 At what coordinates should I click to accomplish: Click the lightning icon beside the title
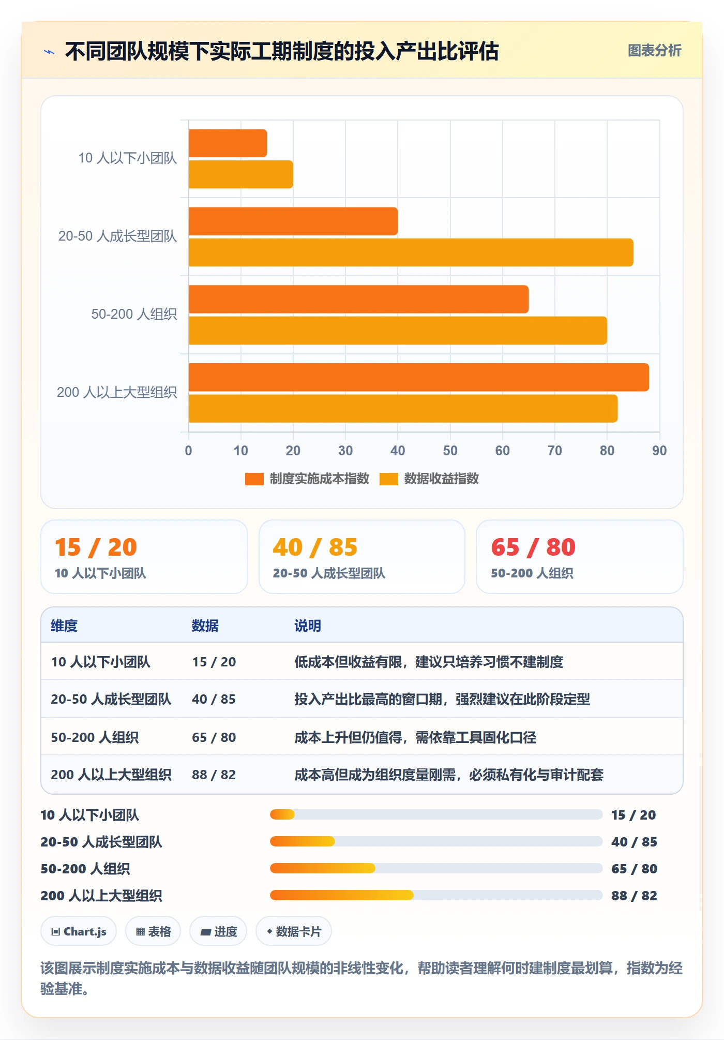click(49, 52)
